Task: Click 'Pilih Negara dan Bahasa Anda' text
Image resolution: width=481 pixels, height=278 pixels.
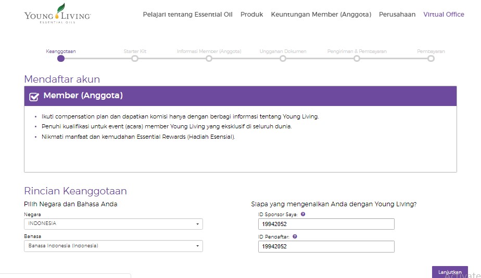Action: (71, 204)
